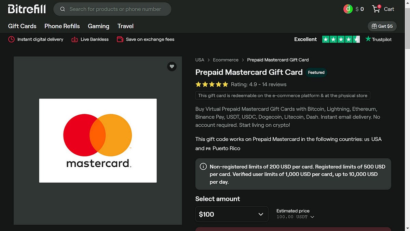Screen dimensions: 410x231
Task: Open the user avatar account menu
Action: [x=348, y=9]
